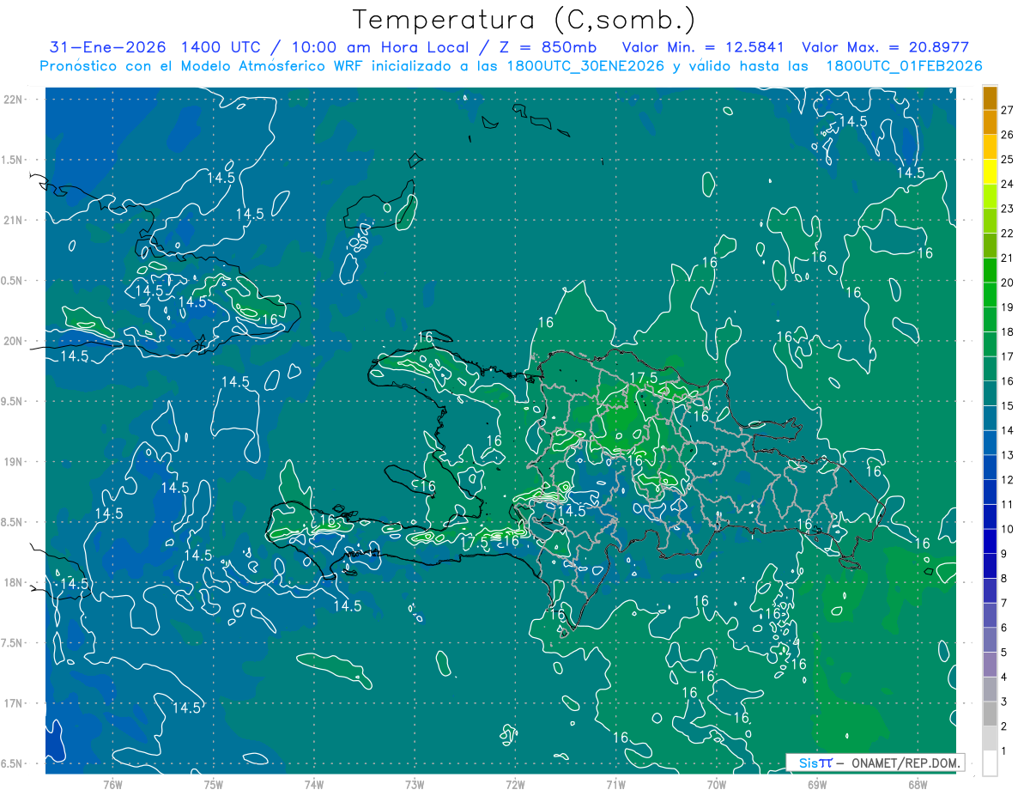
Task: Click the '23' color bar label
Action: (1007, 209)
